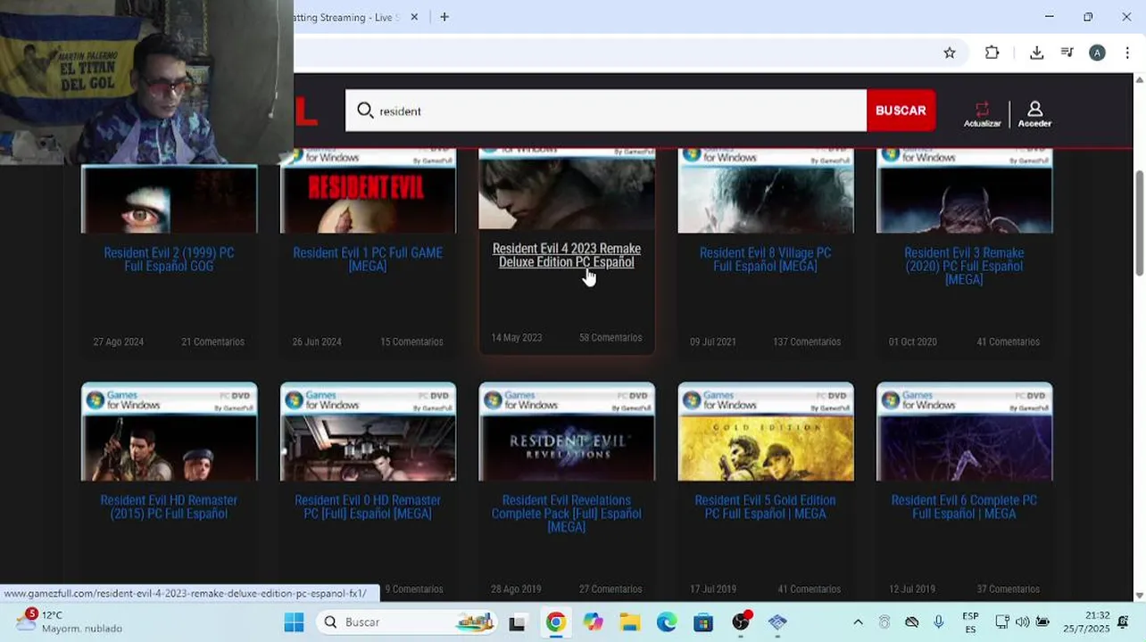Click the BUSCAR button
Viewport: 1146px width, 642px height.
point(901,111)
